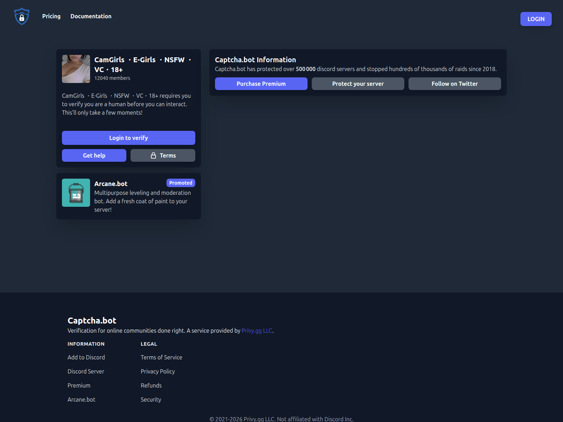
Task: Open the Arcane.bot promoted card title
Action: [111, 184]
